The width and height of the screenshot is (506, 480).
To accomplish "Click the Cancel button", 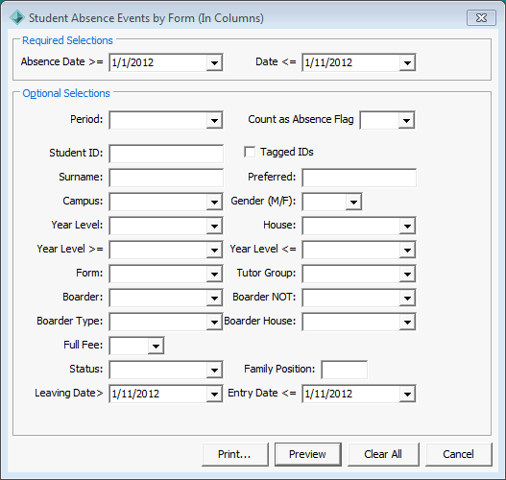I will pyautogui.click(x=459, y=454).
